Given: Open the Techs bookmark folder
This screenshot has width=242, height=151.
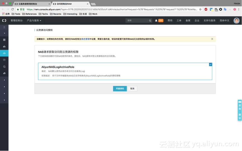Looking at the screenshot, I should pos(43,14).
